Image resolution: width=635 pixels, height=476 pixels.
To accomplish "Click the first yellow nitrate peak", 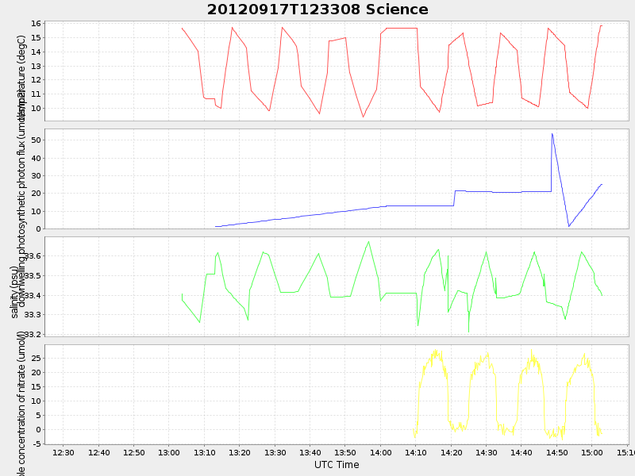I will pos(435,351).
